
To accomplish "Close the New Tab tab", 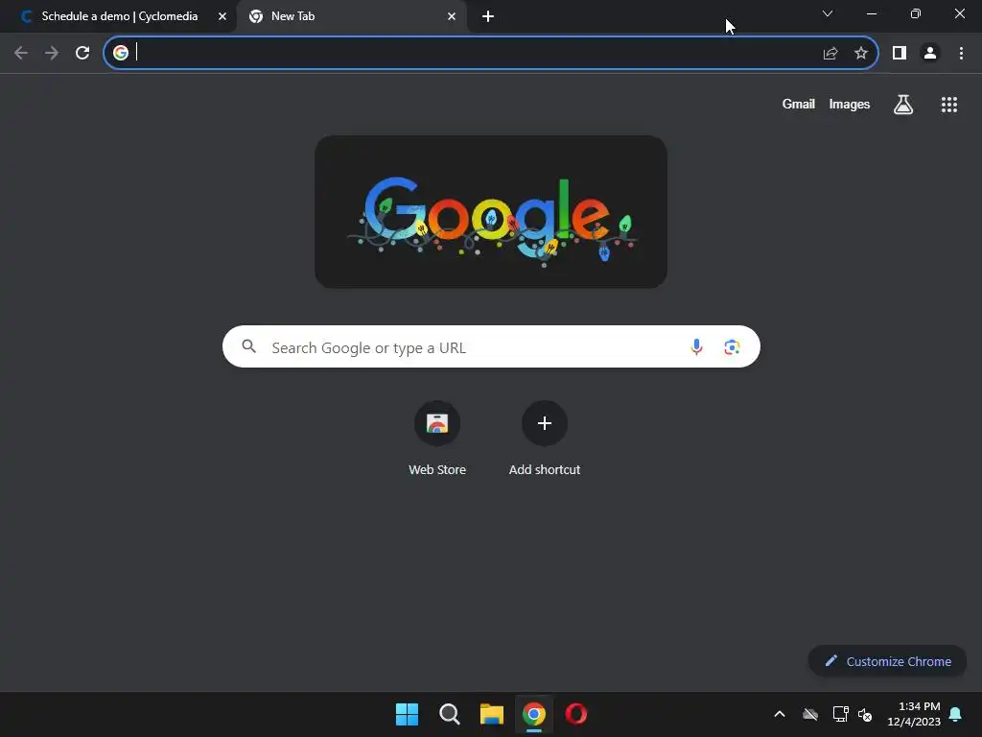I will (x=452, y=16).
